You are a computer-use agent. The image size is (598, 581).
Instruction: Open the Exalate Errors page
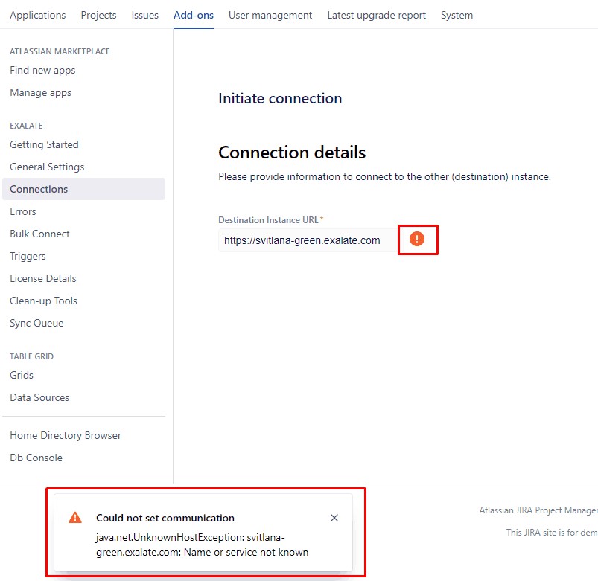[x=23, y=211]
